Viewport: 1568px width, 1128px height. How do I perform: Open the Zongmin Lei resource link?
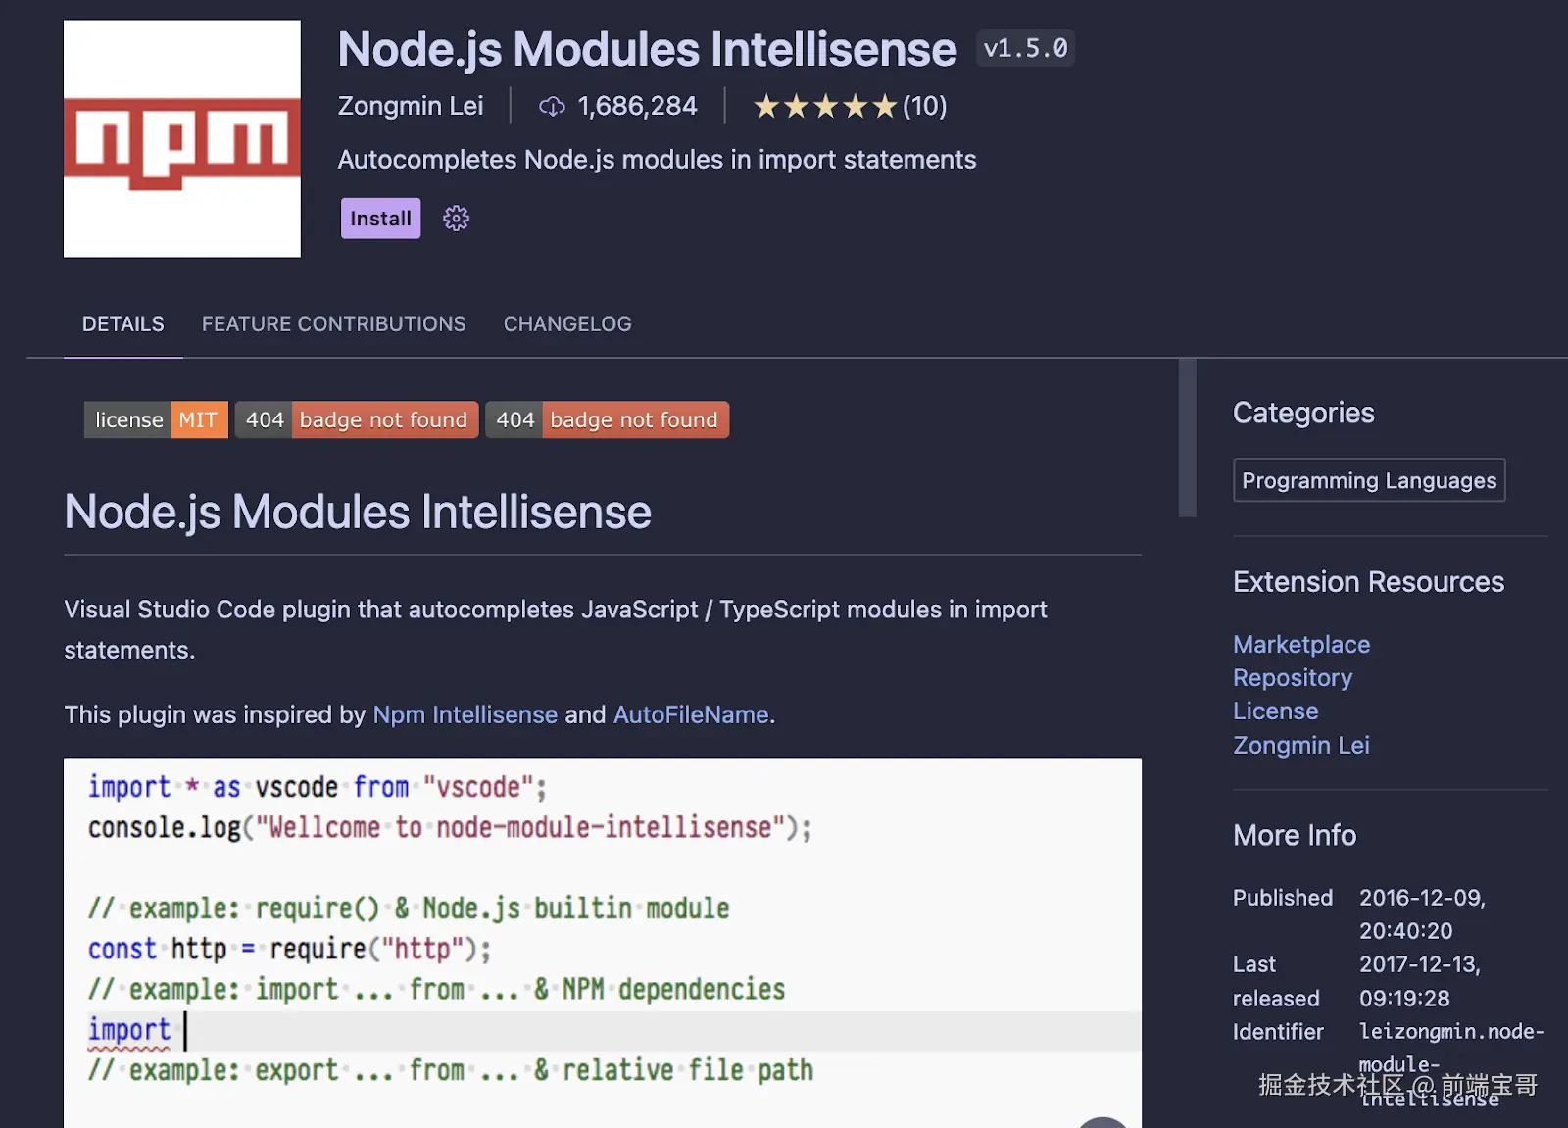[x=1301, y=745]
